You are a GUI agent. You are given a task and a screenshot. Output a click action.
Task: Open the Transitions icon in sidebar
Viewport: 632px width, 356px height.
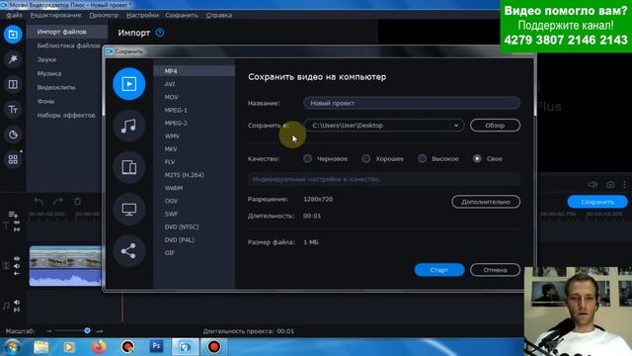click(x=13, y=84)
